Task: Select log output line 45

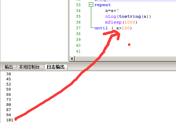Action: coord(9,79)
